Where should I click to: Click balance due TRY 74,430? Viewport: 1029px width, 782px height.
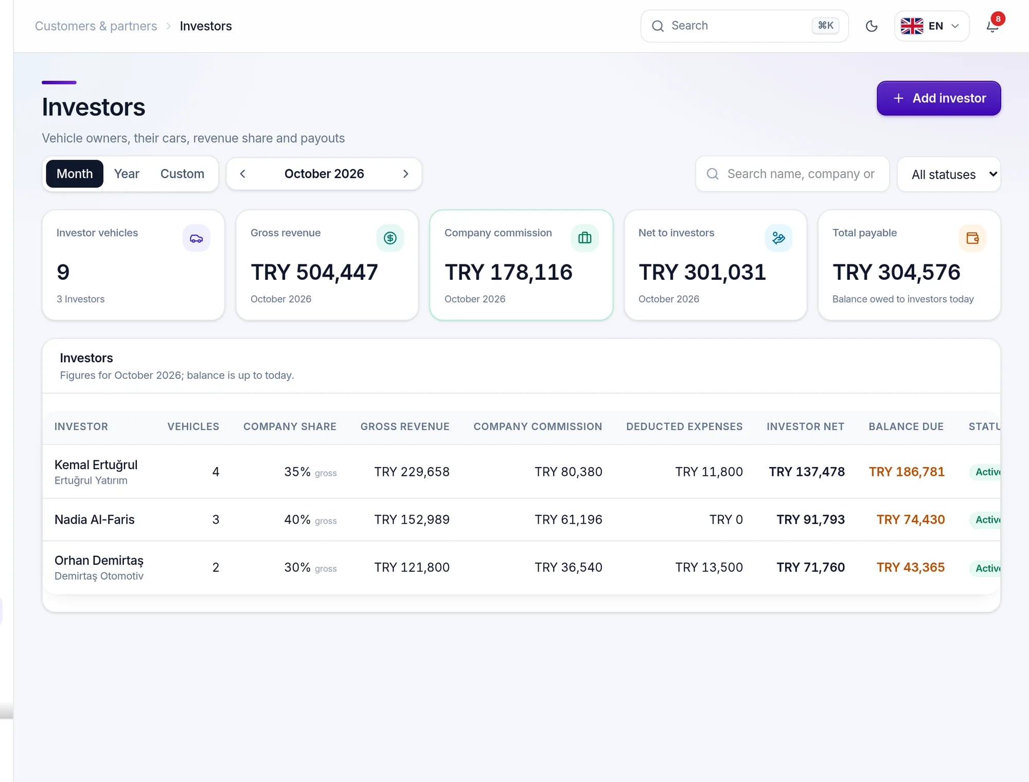click(x=911, y=520)
